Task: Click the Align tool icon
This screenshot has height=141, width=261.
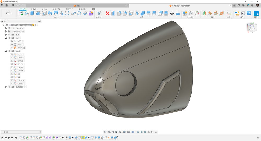Action: (x=178, y=13)
